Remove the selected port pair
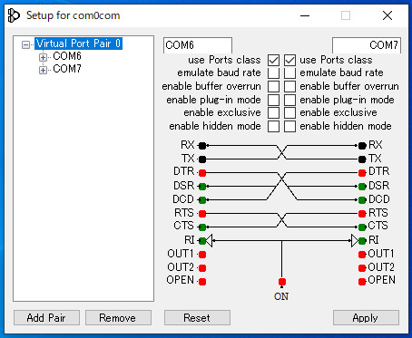The width and height of the screenshot is (412, 338). tap(118, 318)
